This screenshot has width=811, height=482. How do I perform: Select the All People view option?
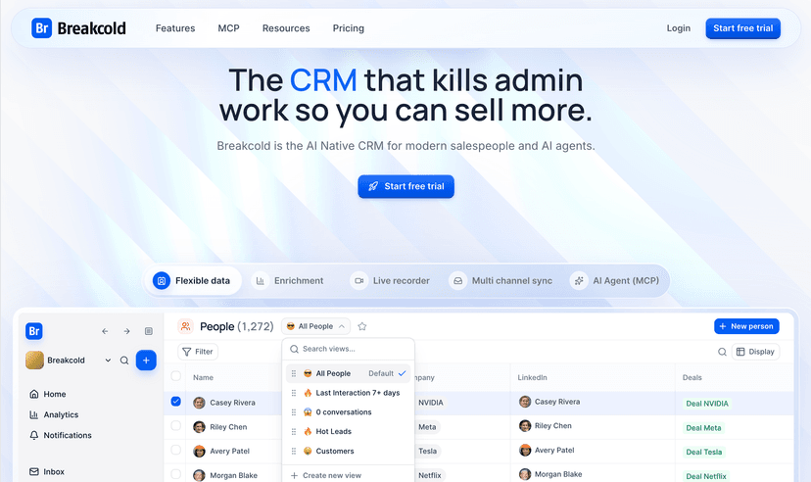tap(348, 373)
